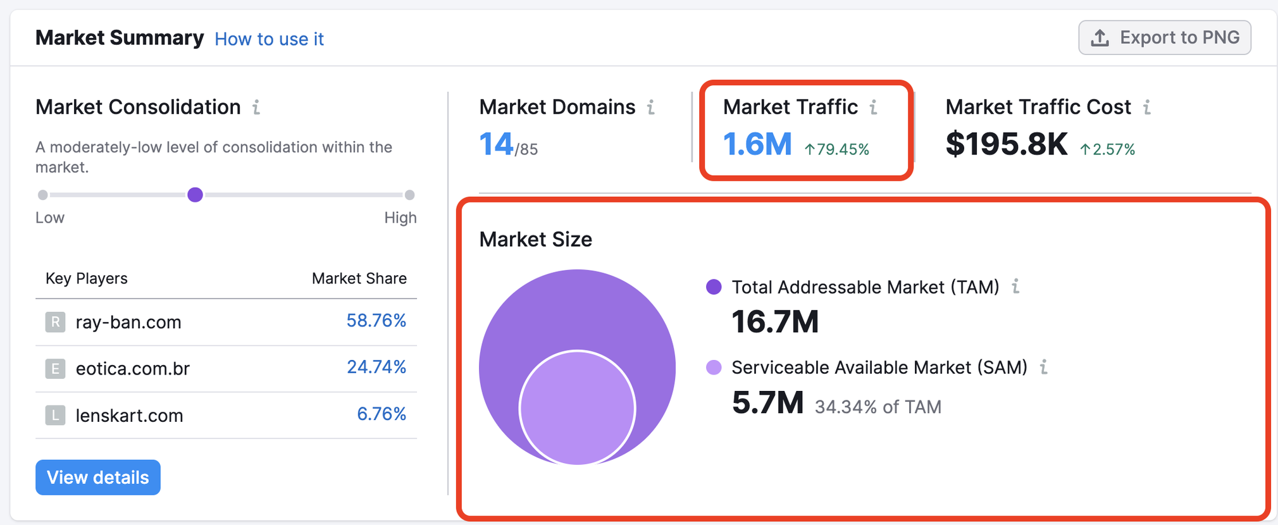Open the How to use it link

click(x=269, y=39)
